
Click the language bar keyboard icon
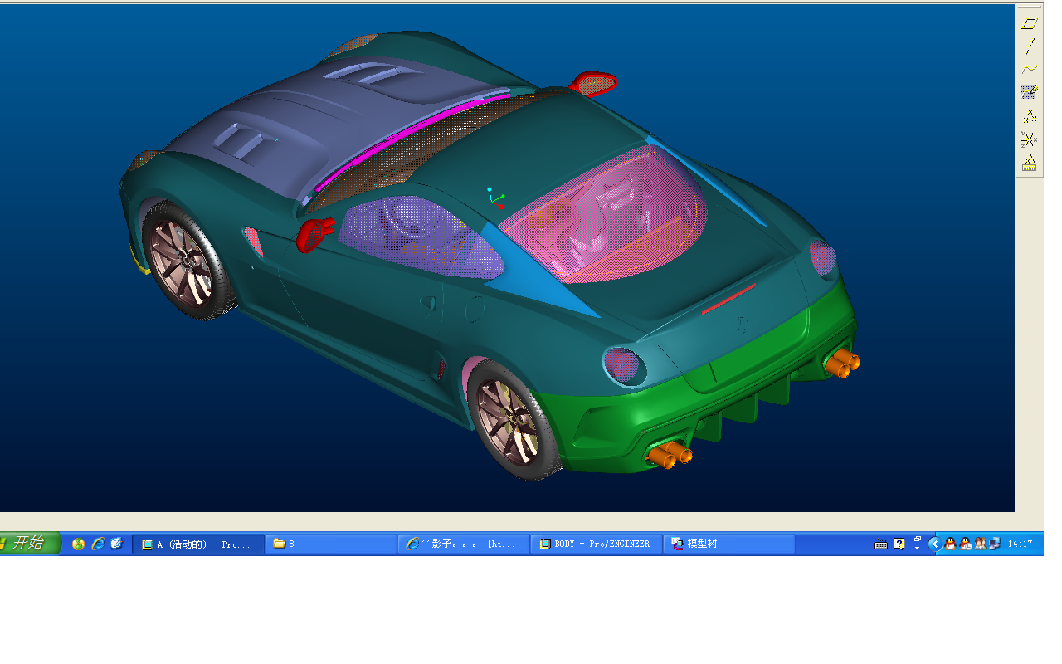click(881, 544)
